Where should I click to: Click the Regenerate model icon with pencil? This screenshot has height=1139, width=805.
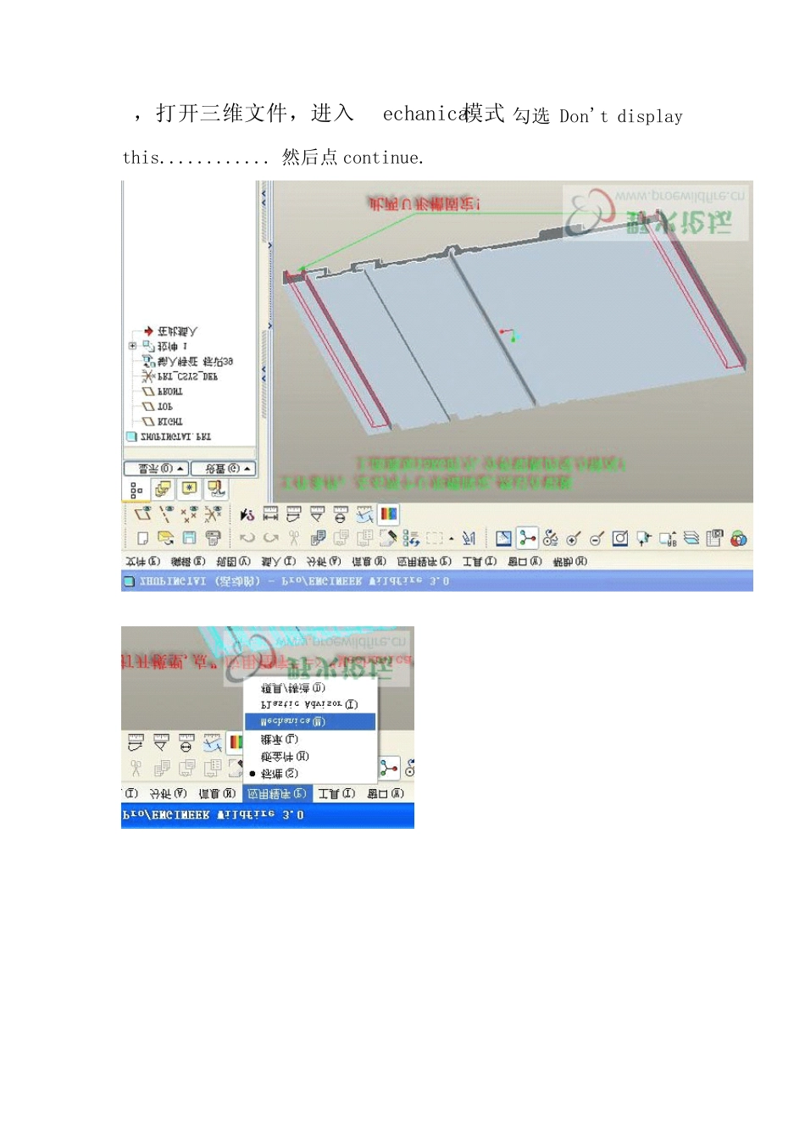pyautogui.click(x=388, y=538)
